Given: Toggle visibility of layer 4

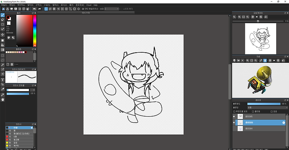Looking at the screenshot, I should point(234,129).
